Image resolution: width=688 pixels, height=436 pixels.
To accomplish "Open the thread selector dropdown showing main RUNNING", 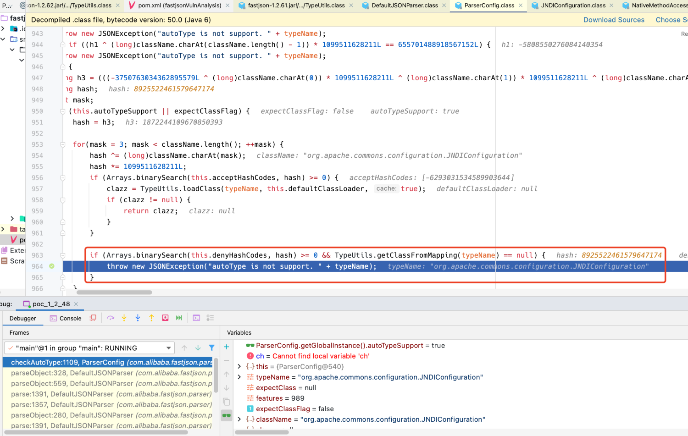I will (x=89, y=348).
